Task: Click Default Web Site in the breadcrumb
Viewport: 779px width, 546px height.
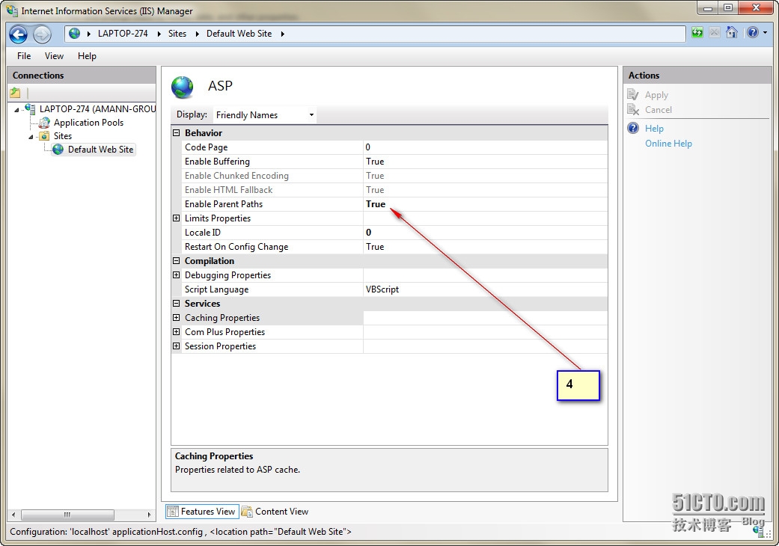Action: 239,33
